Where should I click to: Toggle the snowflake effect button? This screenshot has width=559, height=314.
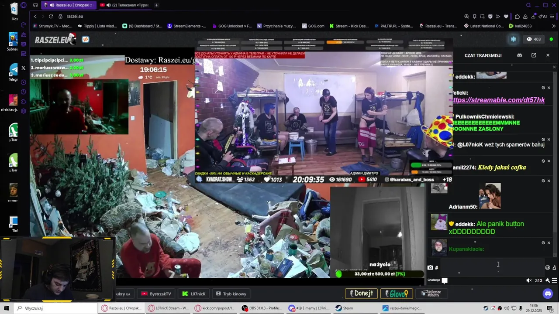(514, 39)
